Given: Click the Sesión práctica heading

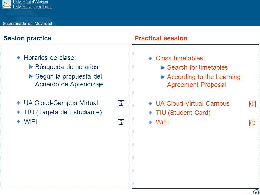Looking at the screenshot, I should click(27, 38).
